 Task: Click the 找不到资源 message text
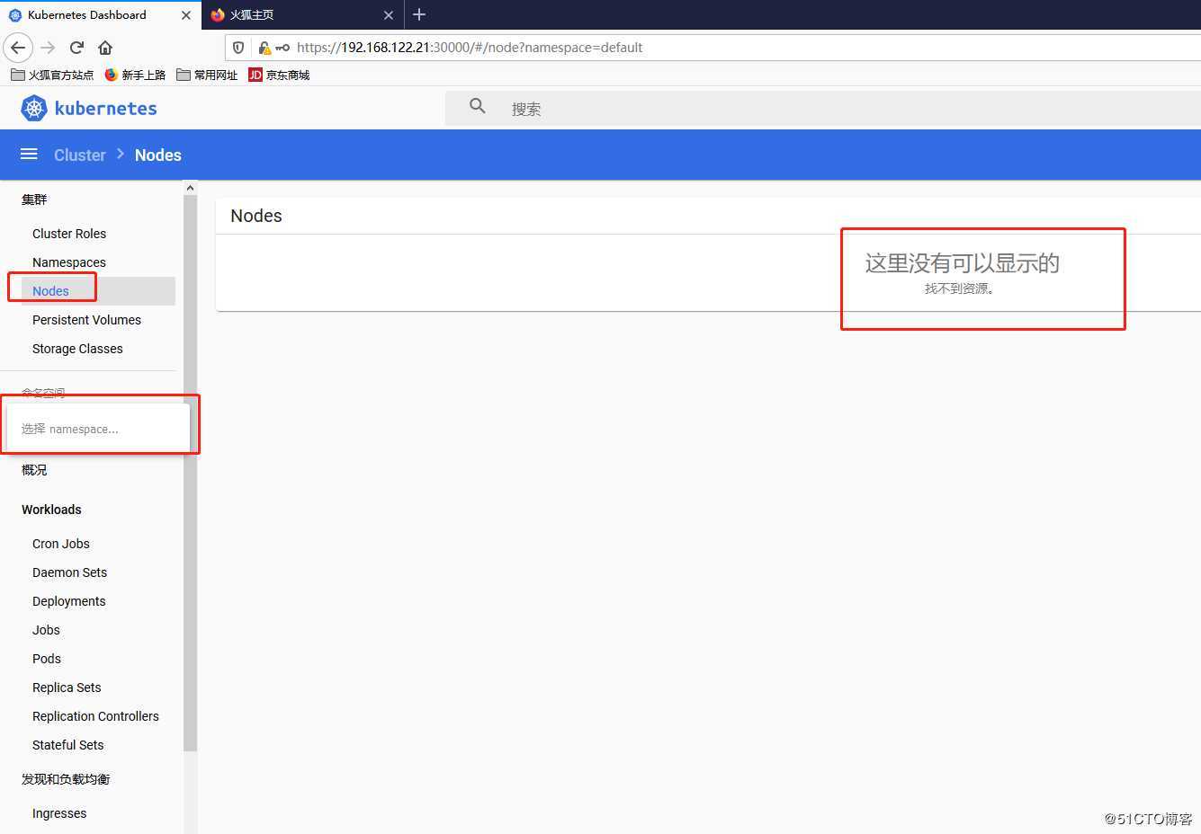click(x=959, y=288)
